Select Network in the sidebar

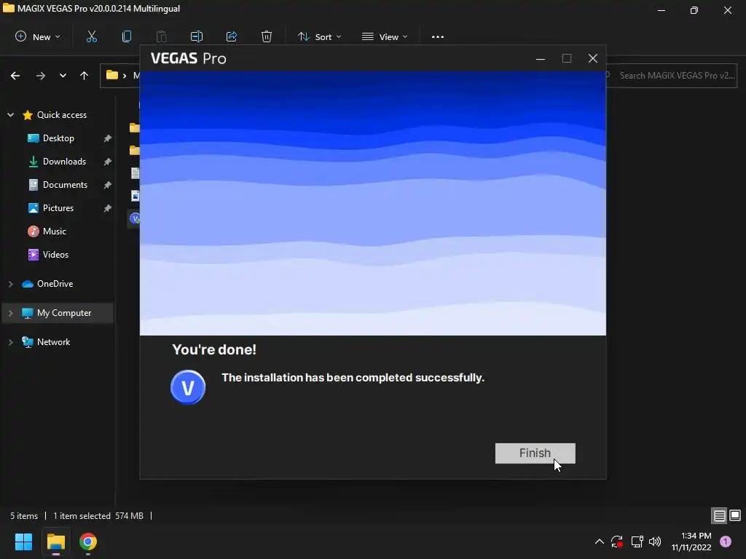pos(53,342)
